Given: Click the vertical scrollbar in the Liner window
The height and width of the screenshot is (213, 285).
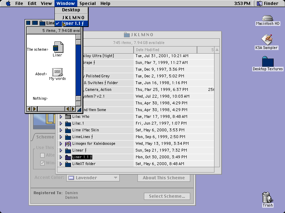Looking at the screenshot, I should 78,70.
